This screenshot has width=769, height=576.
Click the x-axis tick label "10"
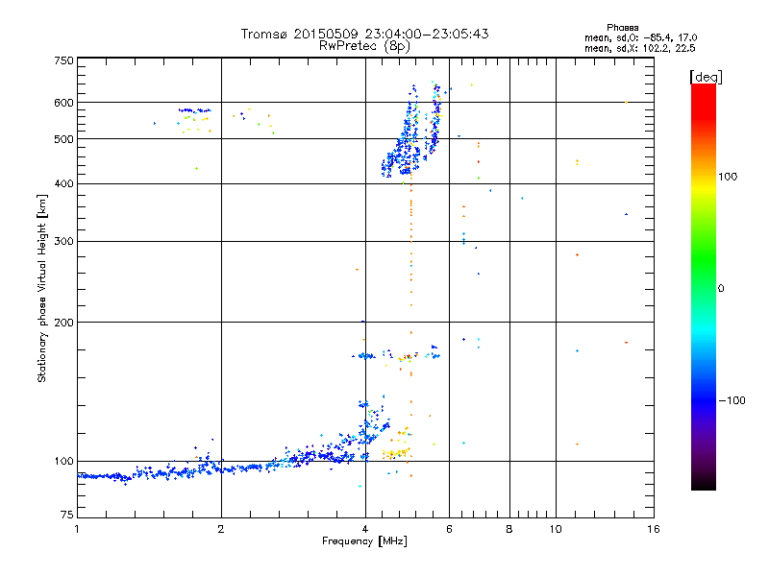[556, 529]
